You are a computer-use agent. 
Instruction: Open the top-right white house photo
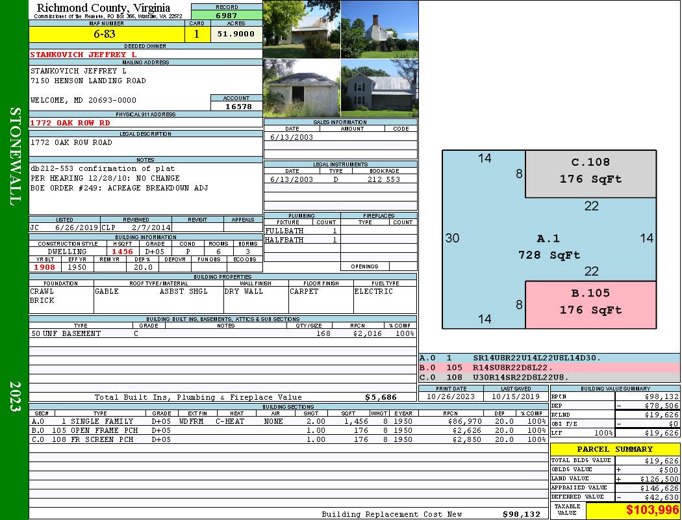click(x=379, y=29)
